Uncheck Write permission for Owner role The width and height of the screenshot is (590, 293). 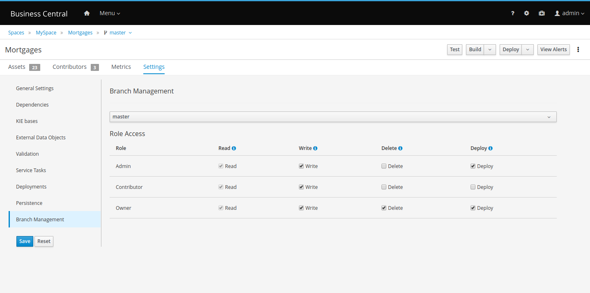coord(301,208)
